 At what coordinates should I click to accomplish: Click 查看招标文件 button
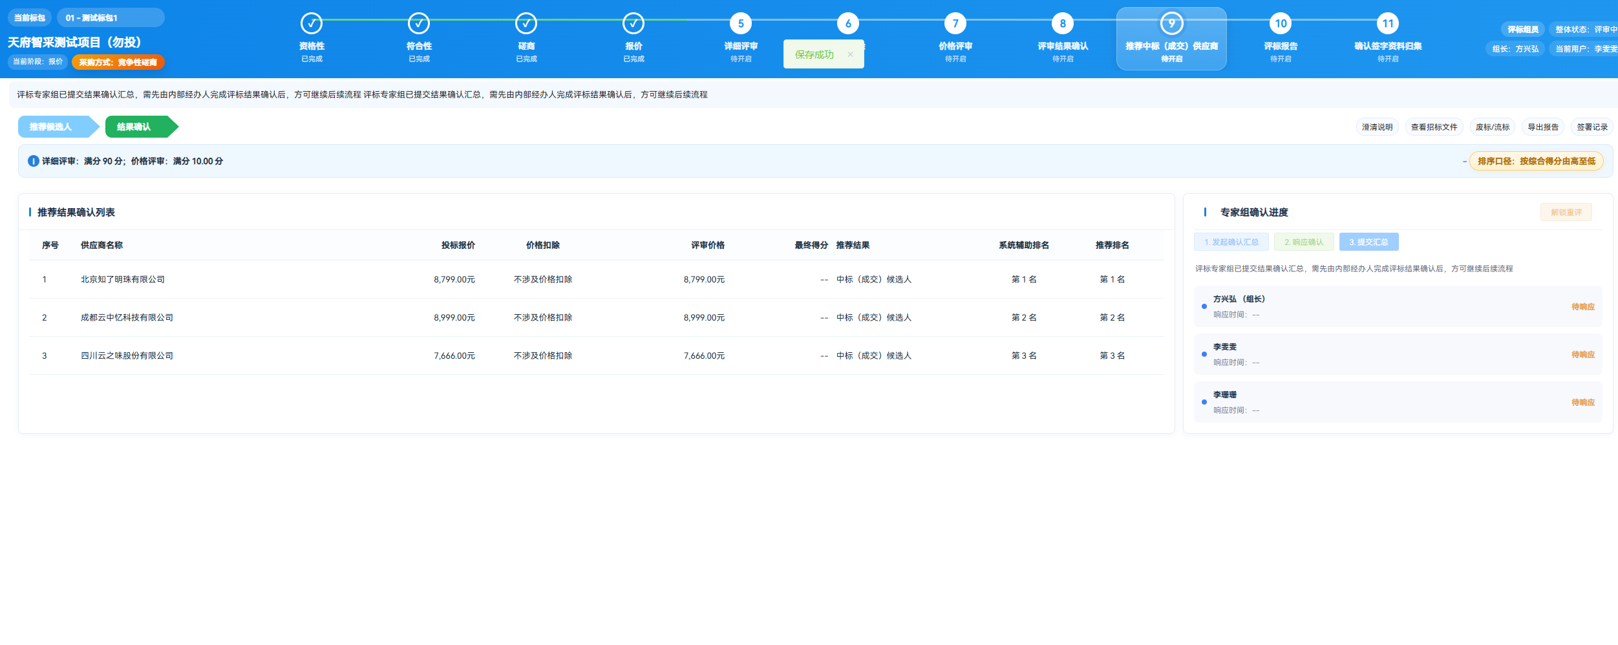1434,127
